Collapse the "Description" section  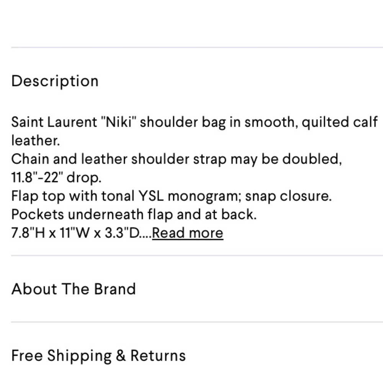click(x=56, y=81)
